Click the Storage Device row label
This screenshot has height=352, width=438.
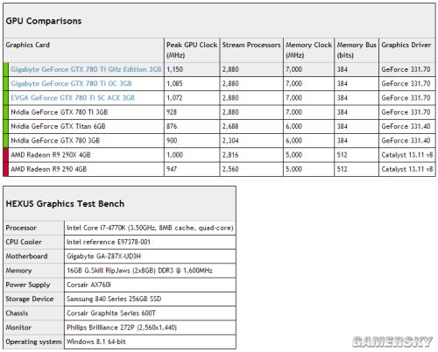coord(30,299)
